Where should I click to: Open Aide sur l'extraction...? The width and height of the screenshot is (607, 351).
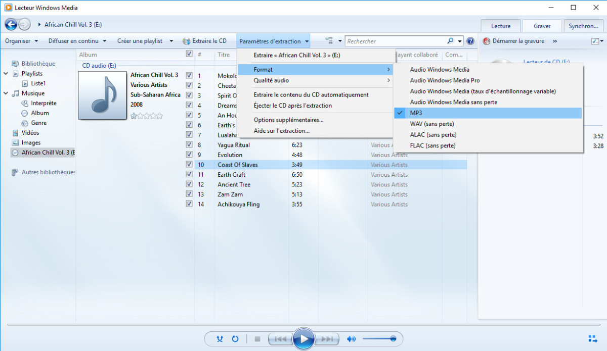(x=316, y=131)
